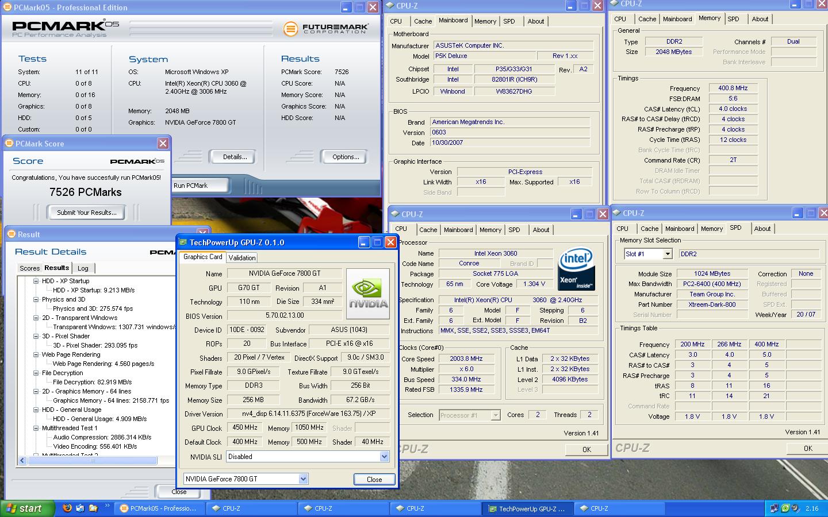828x517 pixels.
Task: Collapse File Decryption tree node
Action: (x=36, y=373)
